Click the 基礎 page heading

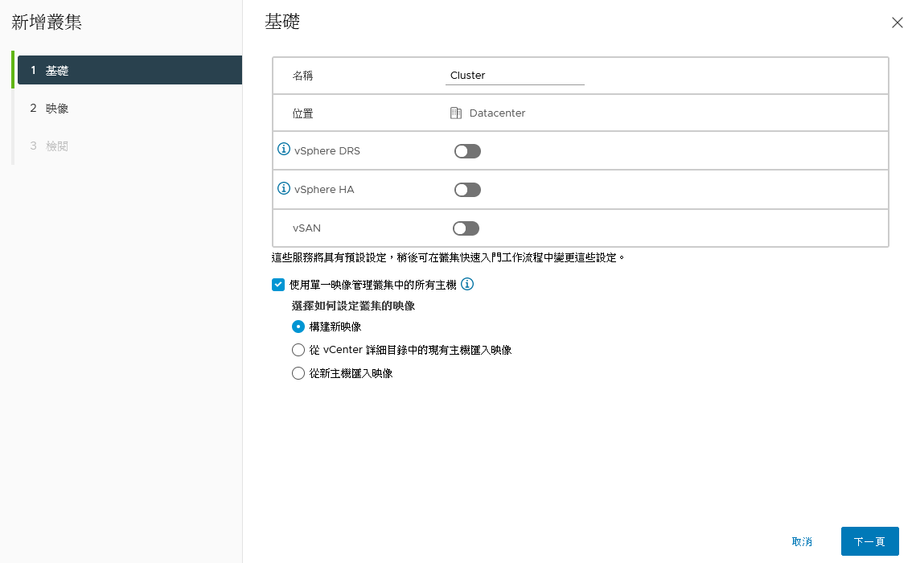click(282, 22)
